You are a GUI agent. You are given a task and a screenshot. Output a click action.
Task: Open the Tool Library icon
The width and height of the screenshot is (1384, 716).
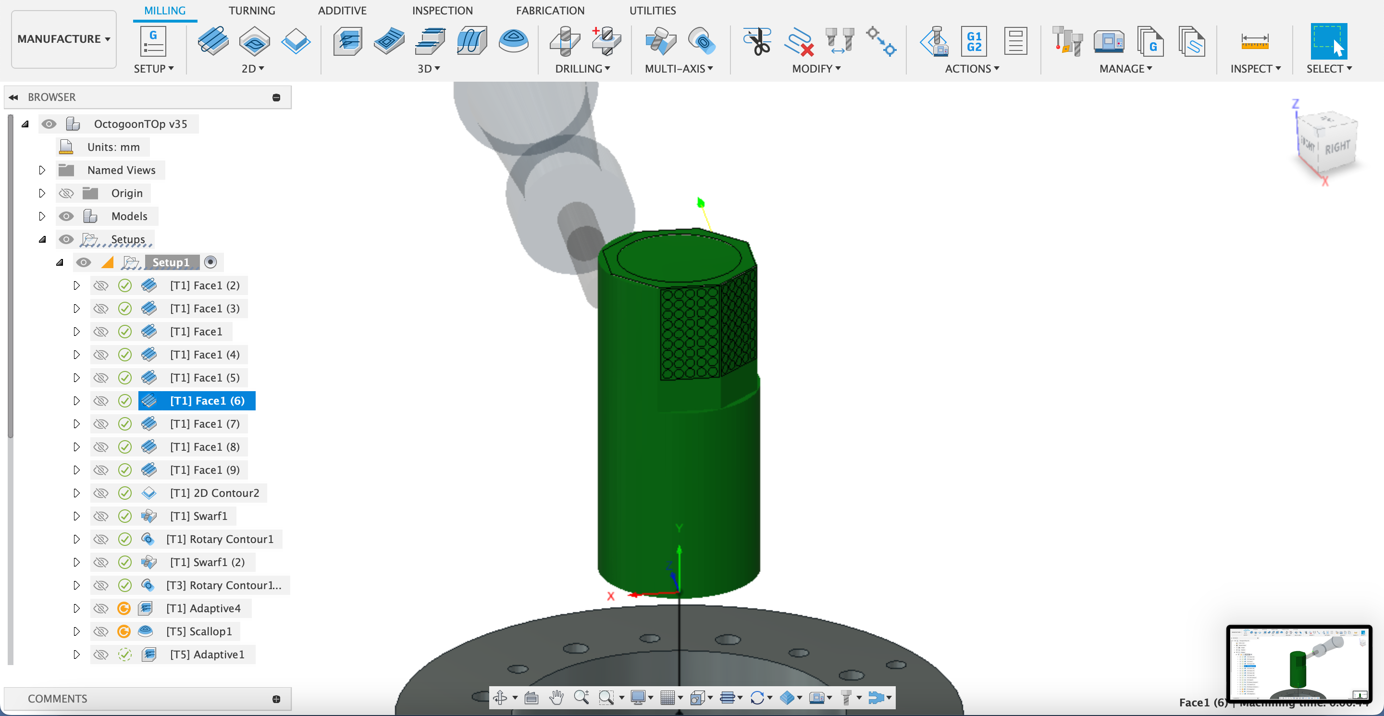click(1067, 41)
